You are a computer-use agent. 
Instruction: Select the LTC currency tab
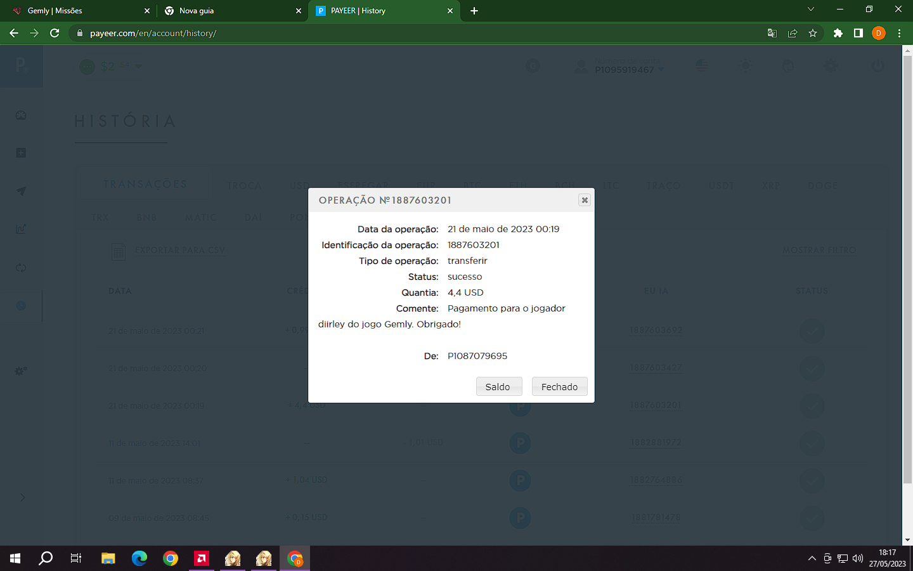611,186
